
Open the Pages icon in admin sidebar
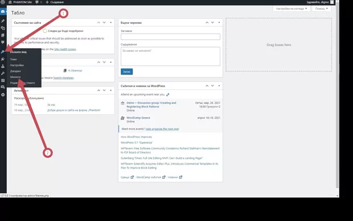point(3,35)
